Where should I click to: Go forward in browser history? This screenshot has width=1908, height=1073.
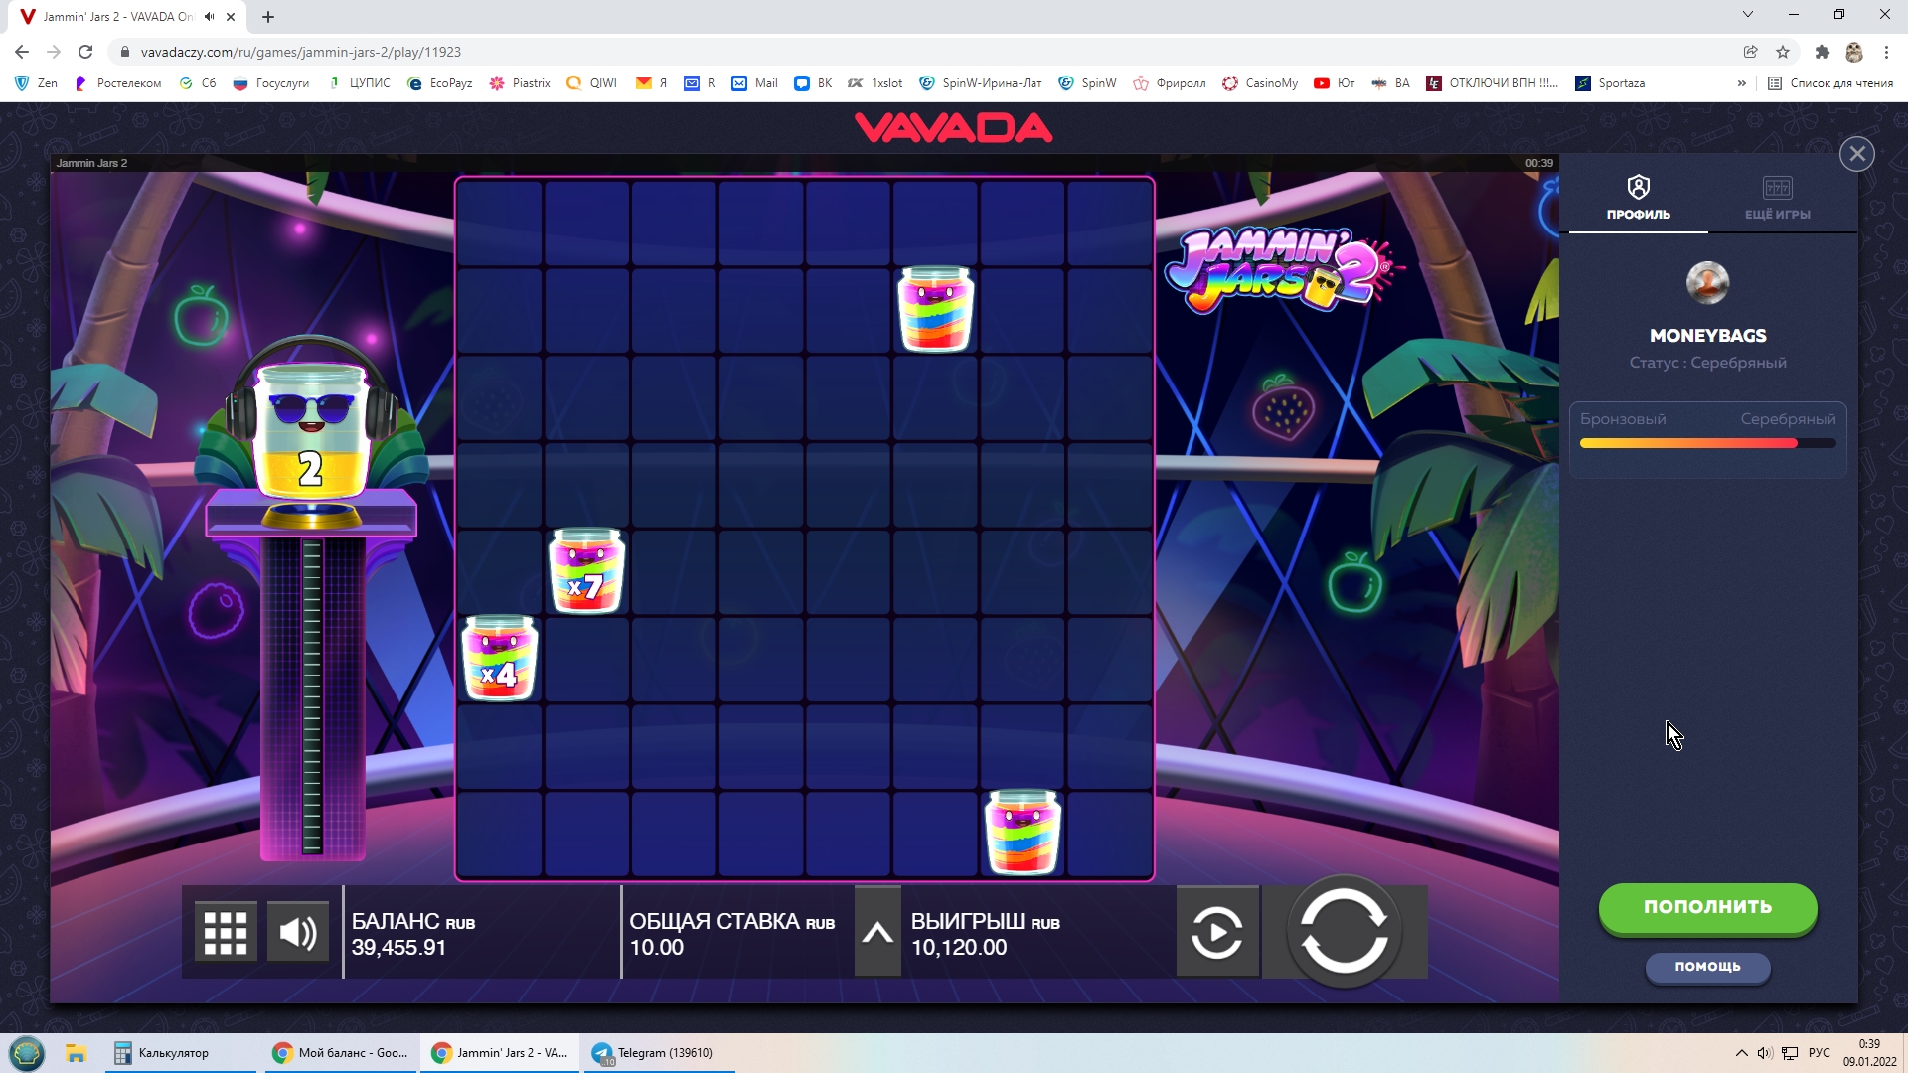[x=54, y=52]
